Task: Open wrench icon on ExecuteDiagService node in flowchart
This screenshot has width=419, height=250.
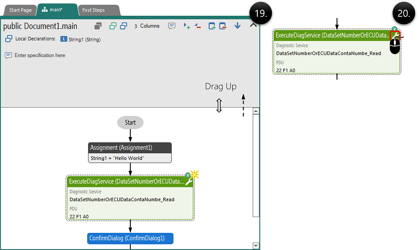Action: (189, 181)
